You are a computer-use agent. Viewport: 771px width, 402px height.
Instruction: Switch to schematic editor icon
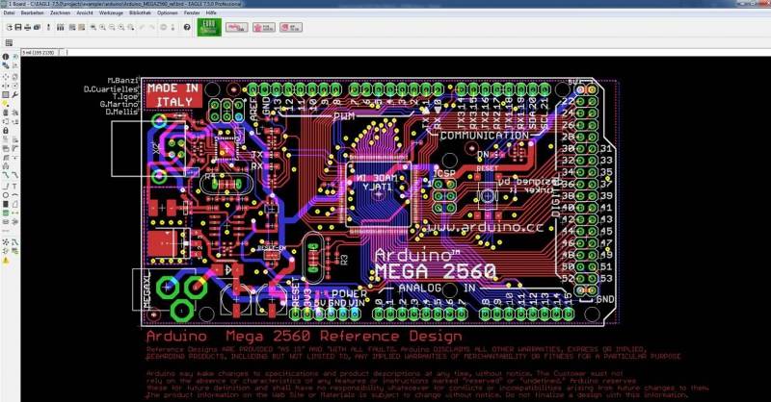[x=48, y=28]
